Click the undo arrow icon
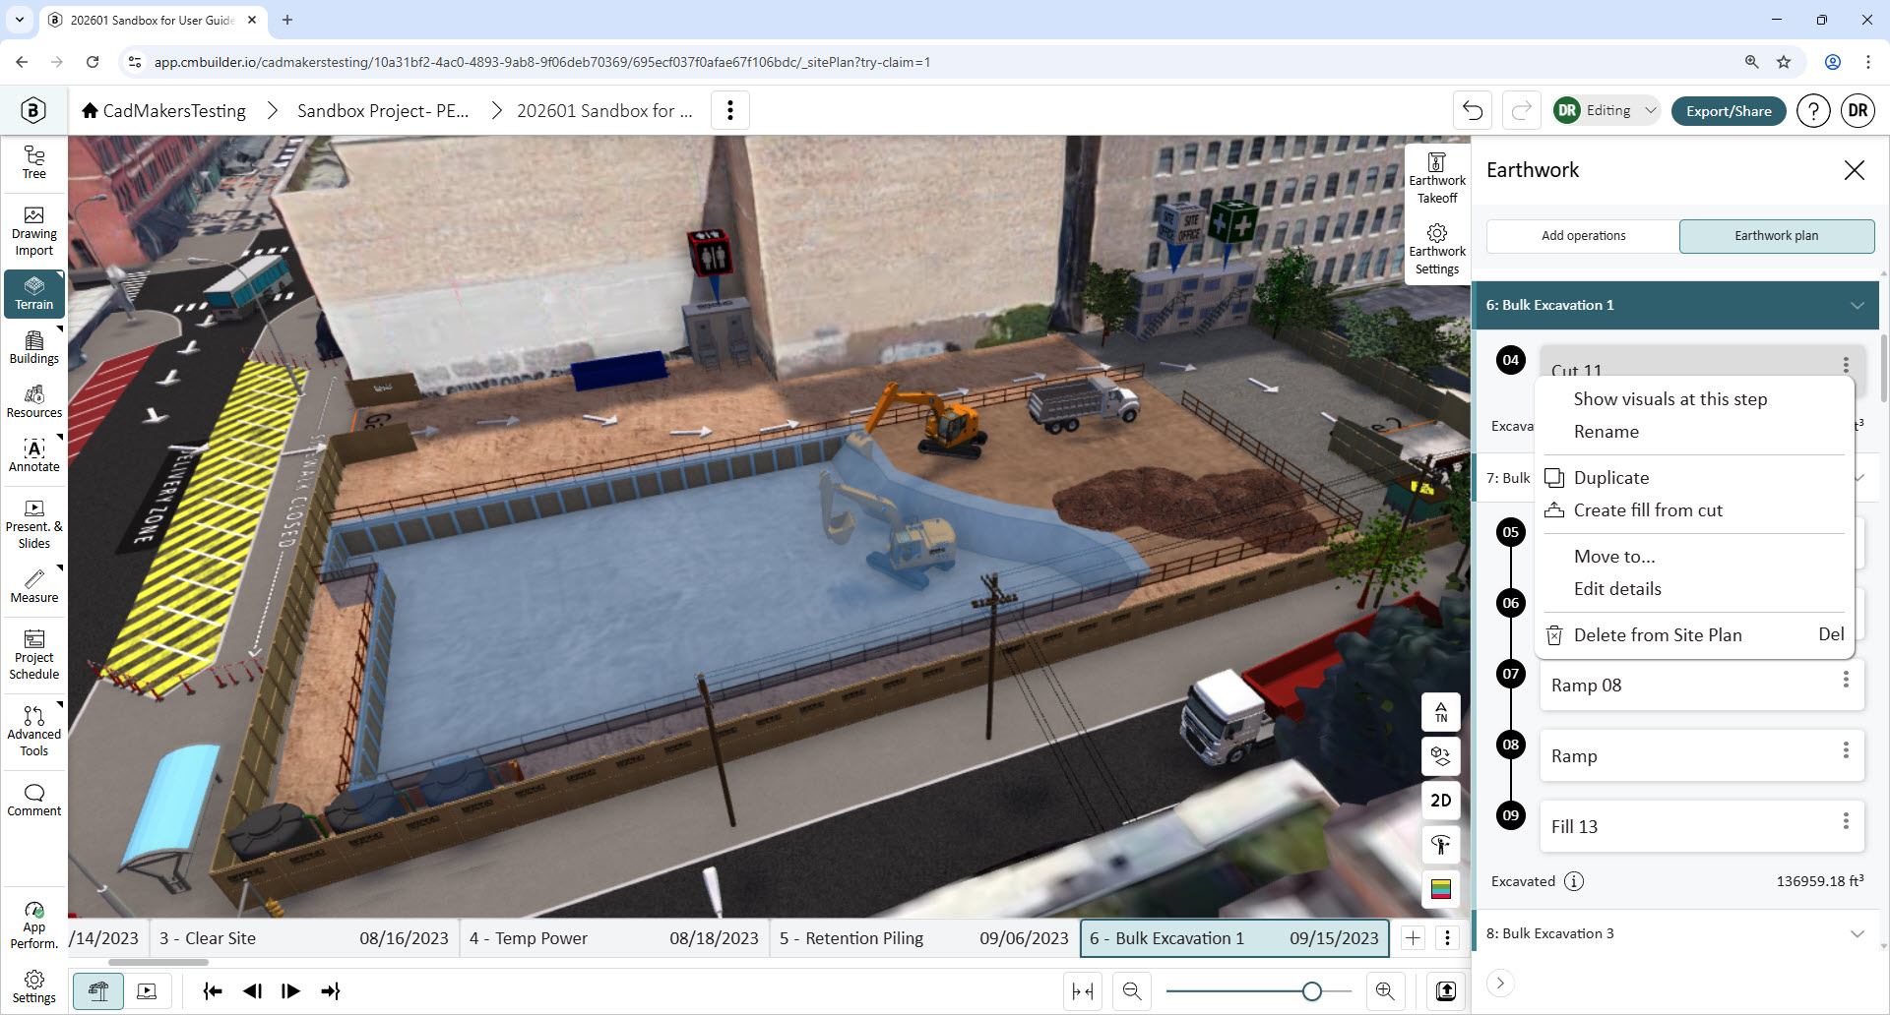1890x1015 pixels. coord(1473,110)
